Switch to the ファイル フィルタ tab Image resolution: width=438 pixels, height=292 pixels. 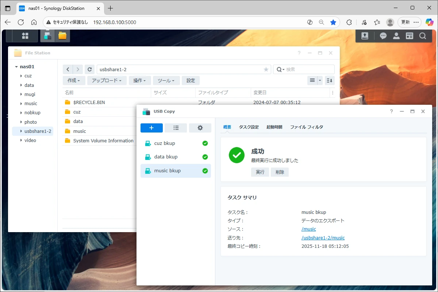[x=306, y=127]
